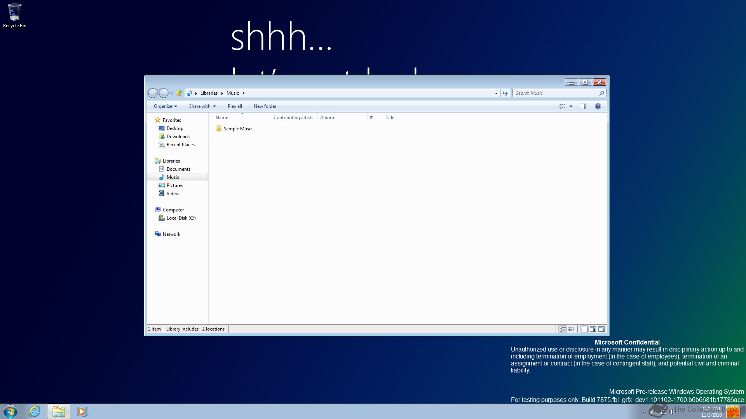Open the view options dropdown arrow
This screenshot has width=746, height=419.
571,106
